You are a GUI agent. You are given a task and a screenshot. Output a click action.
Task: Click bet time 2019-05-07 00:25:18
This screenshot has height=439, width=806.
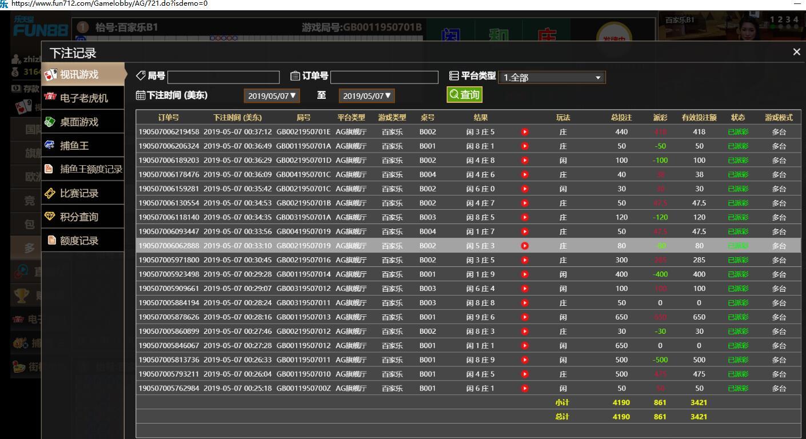coord(238,389)
